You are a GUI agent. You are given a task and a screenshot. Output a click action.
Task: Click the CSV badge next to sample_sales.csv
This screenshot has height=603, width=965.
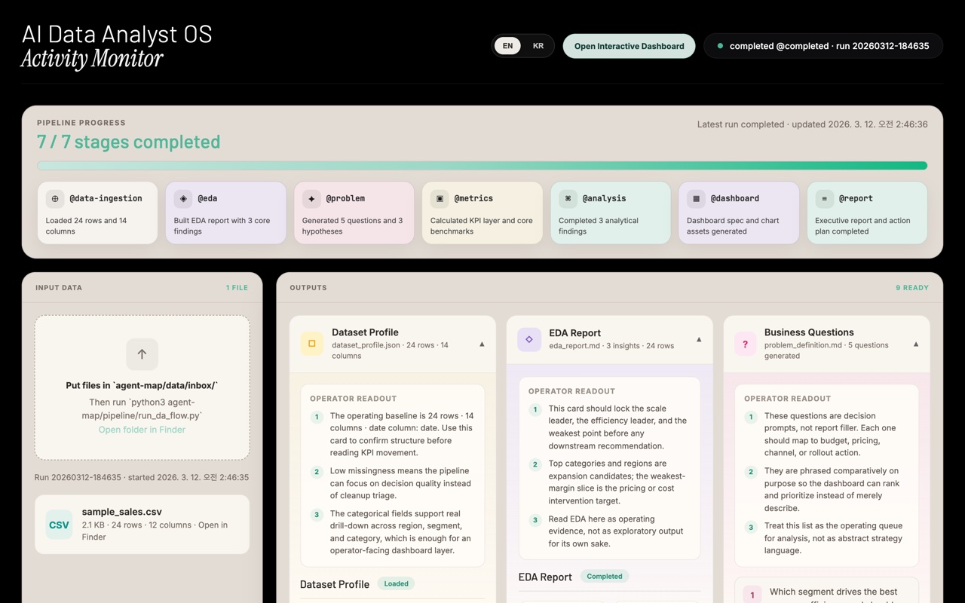point(59,525)
